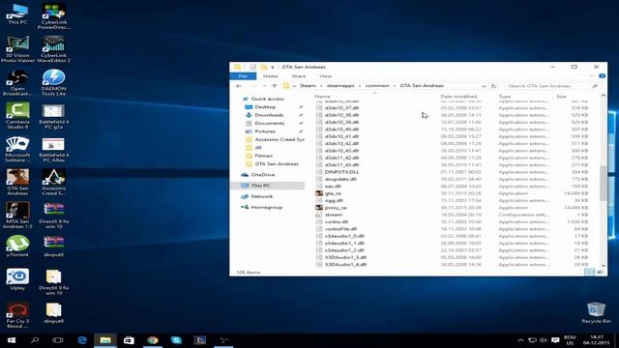Image resolution: width=619 pixels, height=348 pixels.
Task: Open the Quick Access Toolbar customize dropdown
Action: click(273, 67)
